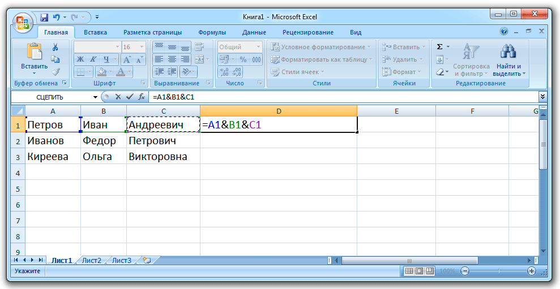Viewport: 560px width, 289px height.
Task: Align text to the bottom
Action: [x=185, y=47]
